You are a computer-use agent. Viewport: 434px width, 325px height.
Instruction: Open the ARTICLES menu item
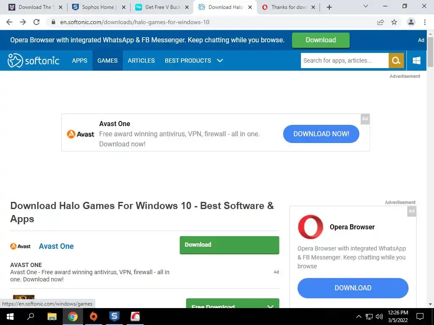point(141,61)
